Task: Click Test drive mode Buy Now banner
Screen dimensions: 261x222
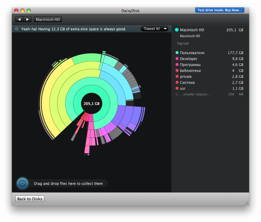Action: [220, 10]
